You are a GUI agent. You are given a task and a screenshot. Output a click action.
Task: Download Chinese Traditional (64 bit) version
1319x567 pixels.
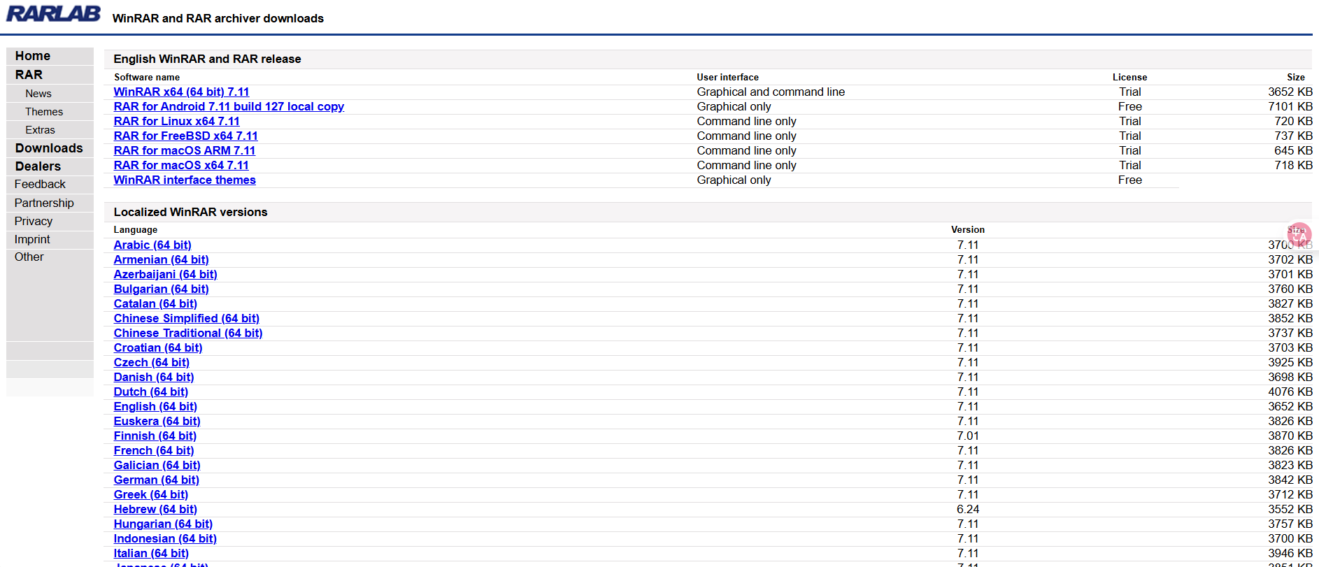coord(188,333)
